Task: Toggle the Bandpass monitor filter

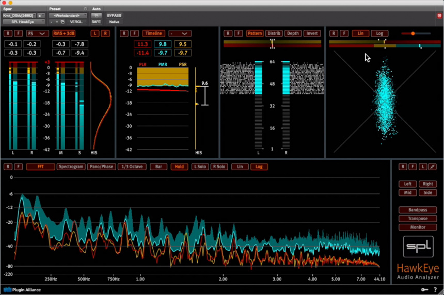Action: (417, 210)
